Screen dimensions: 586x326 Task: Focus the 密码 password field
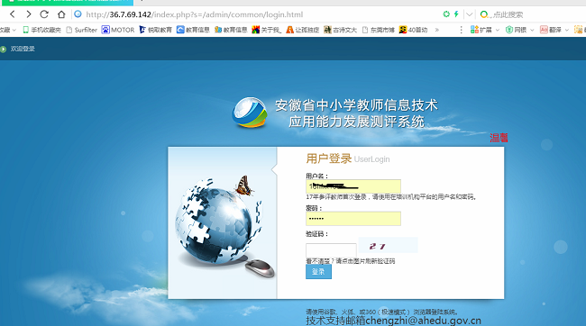(x=353, y=219)
